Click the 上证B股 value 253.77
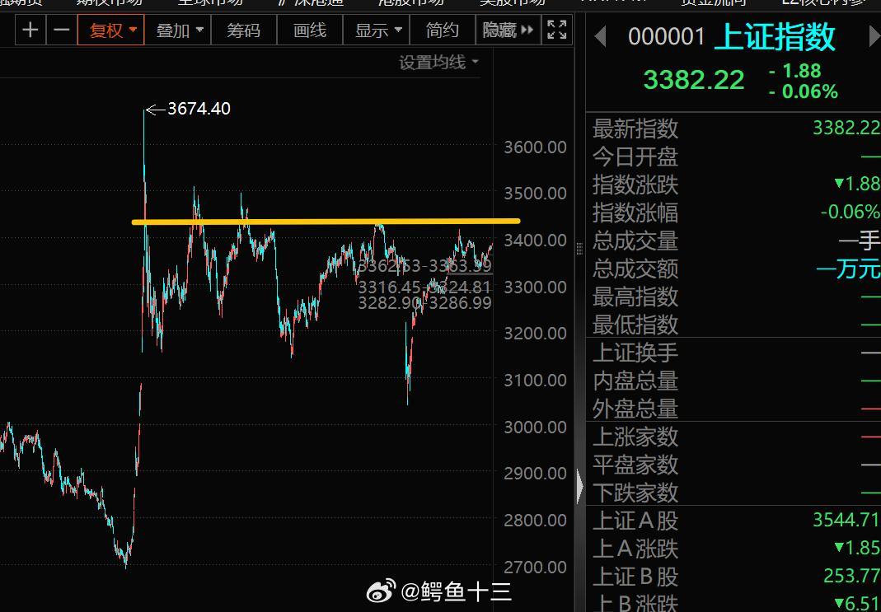This screenshot has width=881, height=612. pyautogui.click(x=852, y=576)
